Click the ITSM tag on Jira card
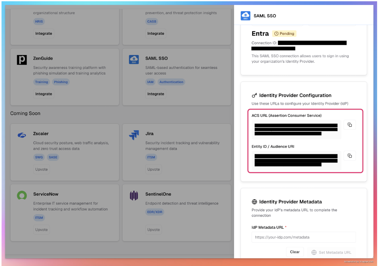Viewport: 378px width, 266px height. (151, 157)
